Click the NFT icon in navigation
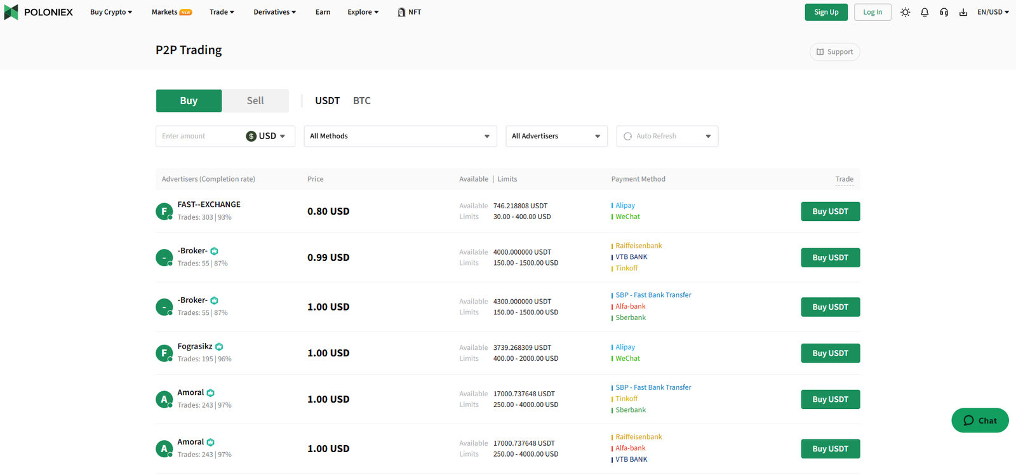 (x=401, y=12)
